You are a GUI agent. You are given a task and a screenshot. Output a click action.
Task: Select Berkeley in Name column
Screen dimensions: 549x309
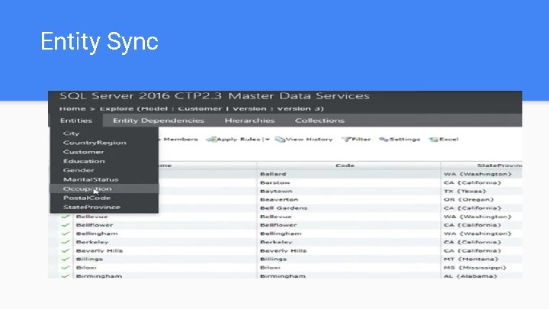point(92,242)
